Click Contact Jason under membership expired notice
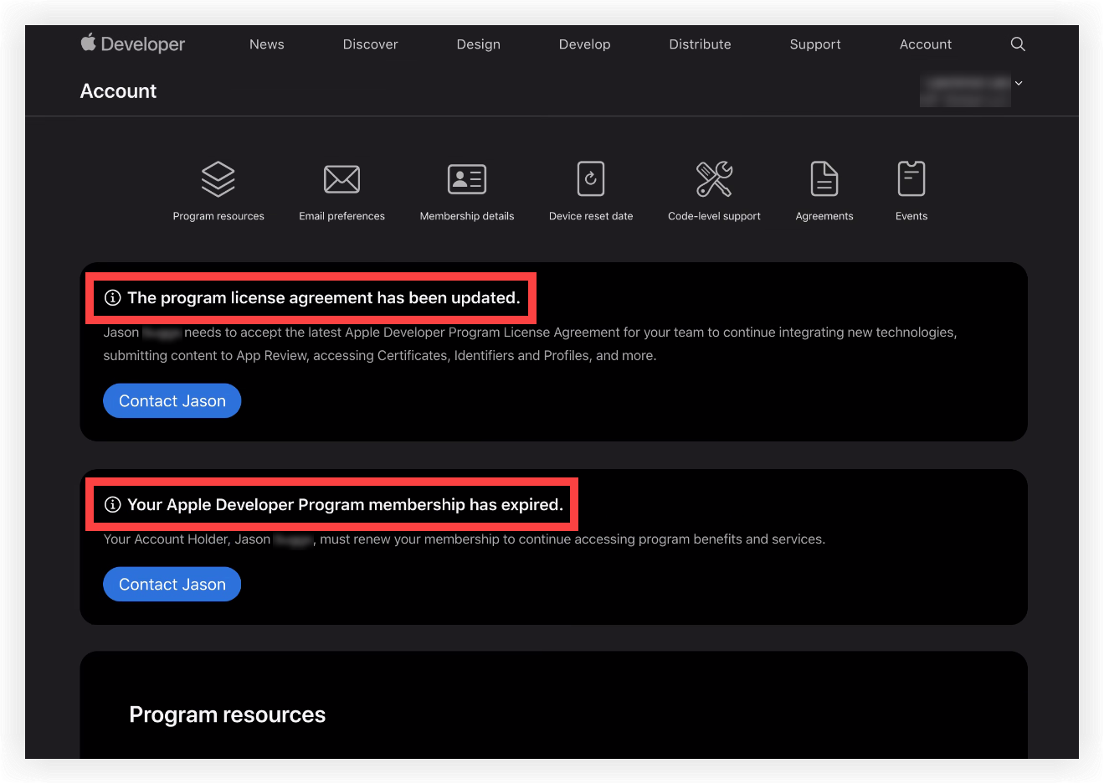1104x784 pixels. coord(172,585)
